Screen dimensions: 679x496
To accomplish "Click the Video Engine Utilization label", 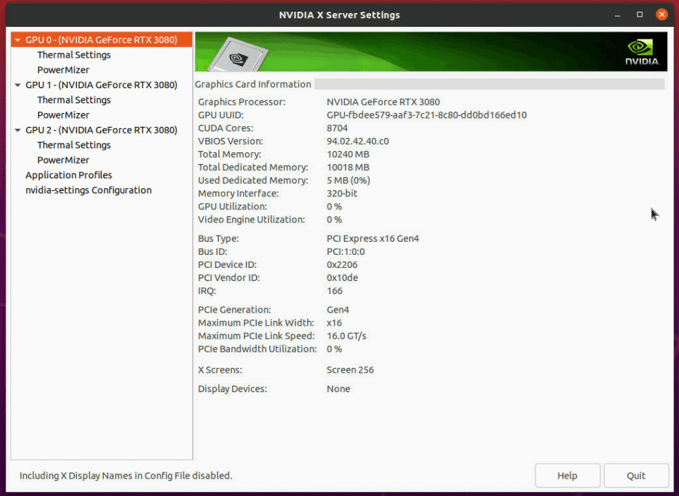I will pyautogui.click(x=251, y=220).
